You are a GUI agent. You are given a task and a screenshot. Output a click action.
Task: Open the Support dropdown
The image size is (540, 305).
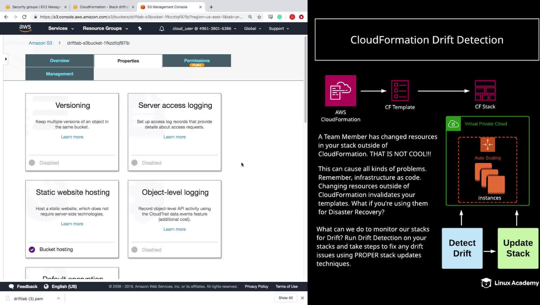[279, 29]
